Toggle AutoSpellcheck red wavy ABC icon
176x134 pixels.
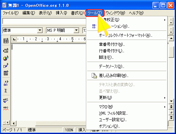[6, 108]
